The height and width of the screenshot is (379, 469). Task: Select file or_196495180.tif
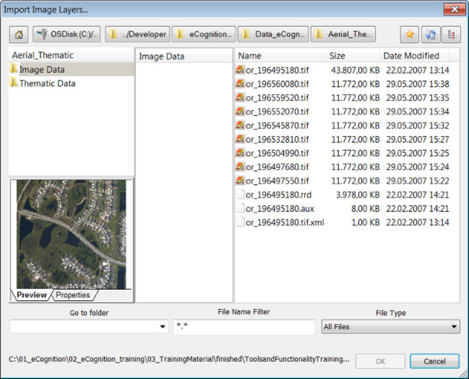277,70
